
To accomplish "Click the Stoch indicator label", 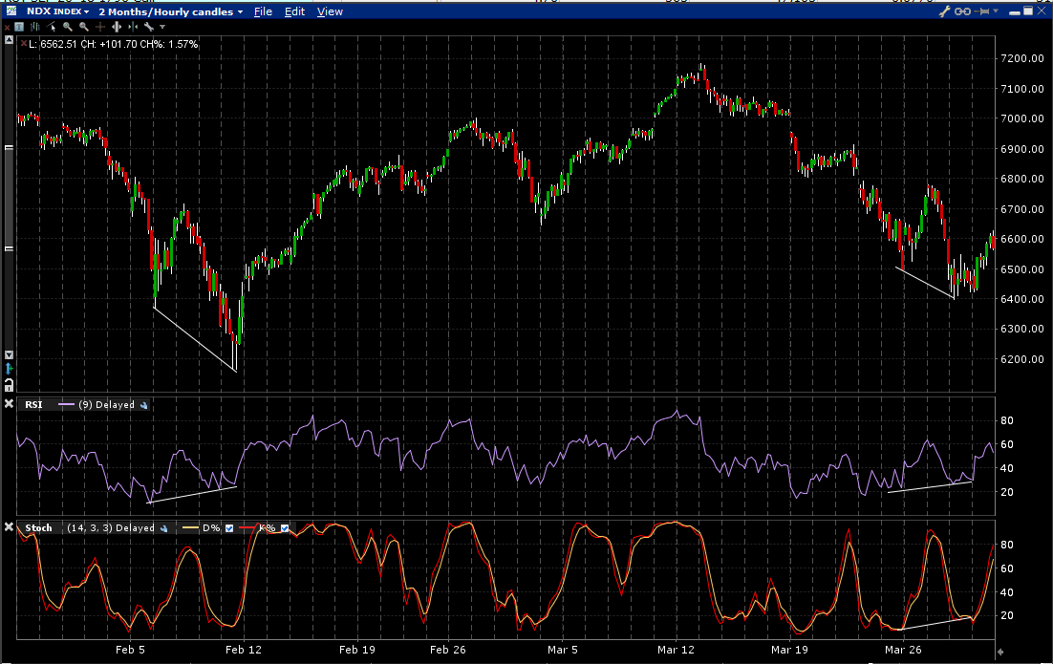I will point(38,527).
